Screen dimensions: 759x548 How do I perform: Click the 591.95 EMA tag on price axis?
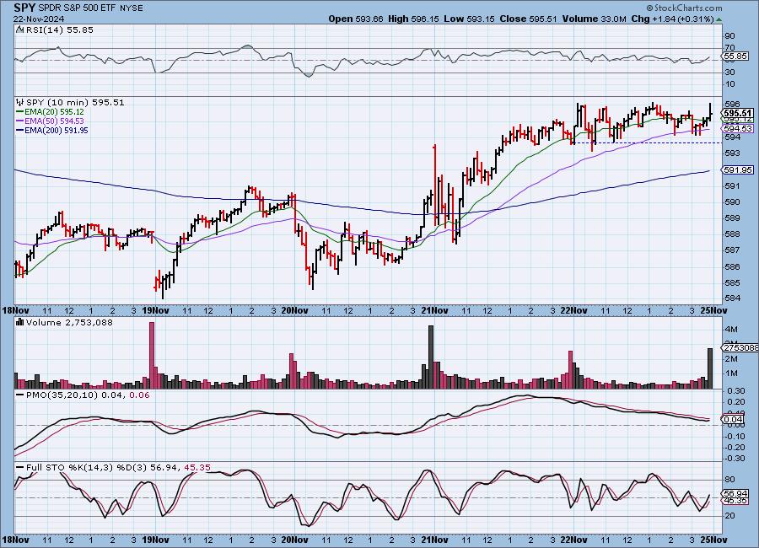click(737, 170)
